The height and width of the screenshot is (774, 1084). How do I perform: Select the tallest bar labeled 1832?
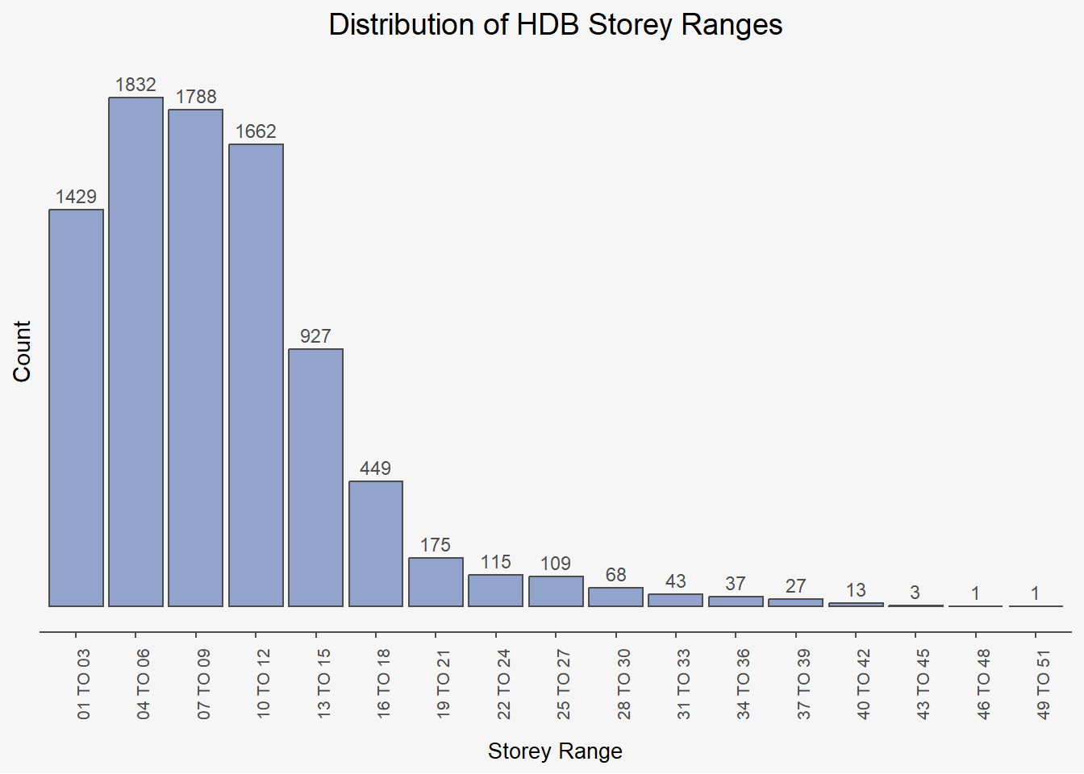point(135,352)
